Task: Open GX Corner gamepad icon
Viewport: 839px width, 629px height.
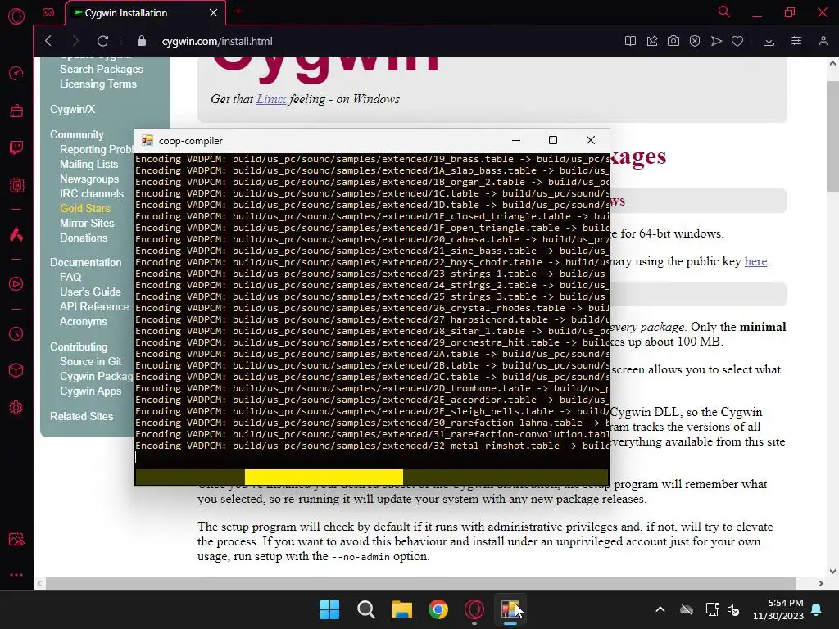Action: 48,12
